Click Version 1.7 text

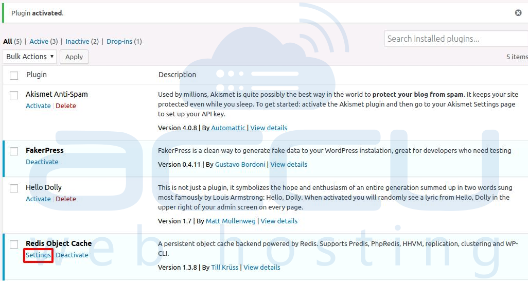tap(174, 221)
